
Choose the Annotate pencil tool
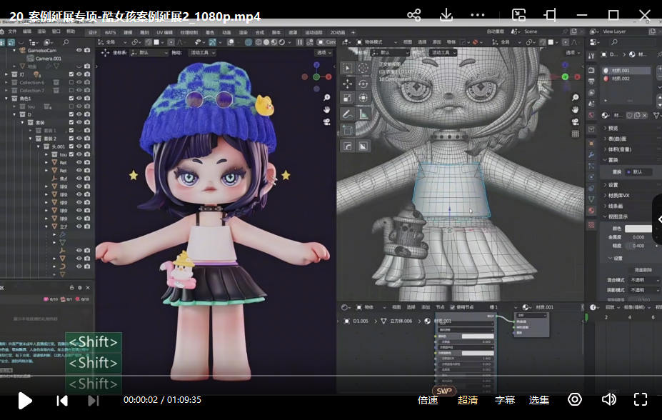click(x=347, y=114)
